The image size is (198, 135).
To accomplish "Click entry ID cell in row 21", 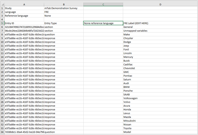I will pyautogui.click(x=24, y=83).
